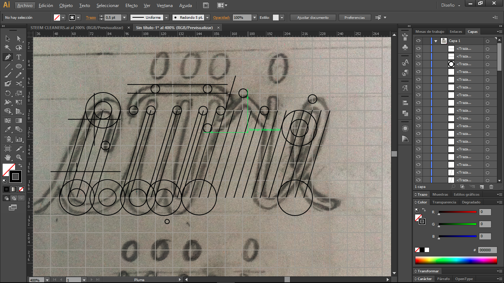Click the Transparencia tab label
Image resolution: width=504 pixels, height=283 pixels.
coord(444,202)
